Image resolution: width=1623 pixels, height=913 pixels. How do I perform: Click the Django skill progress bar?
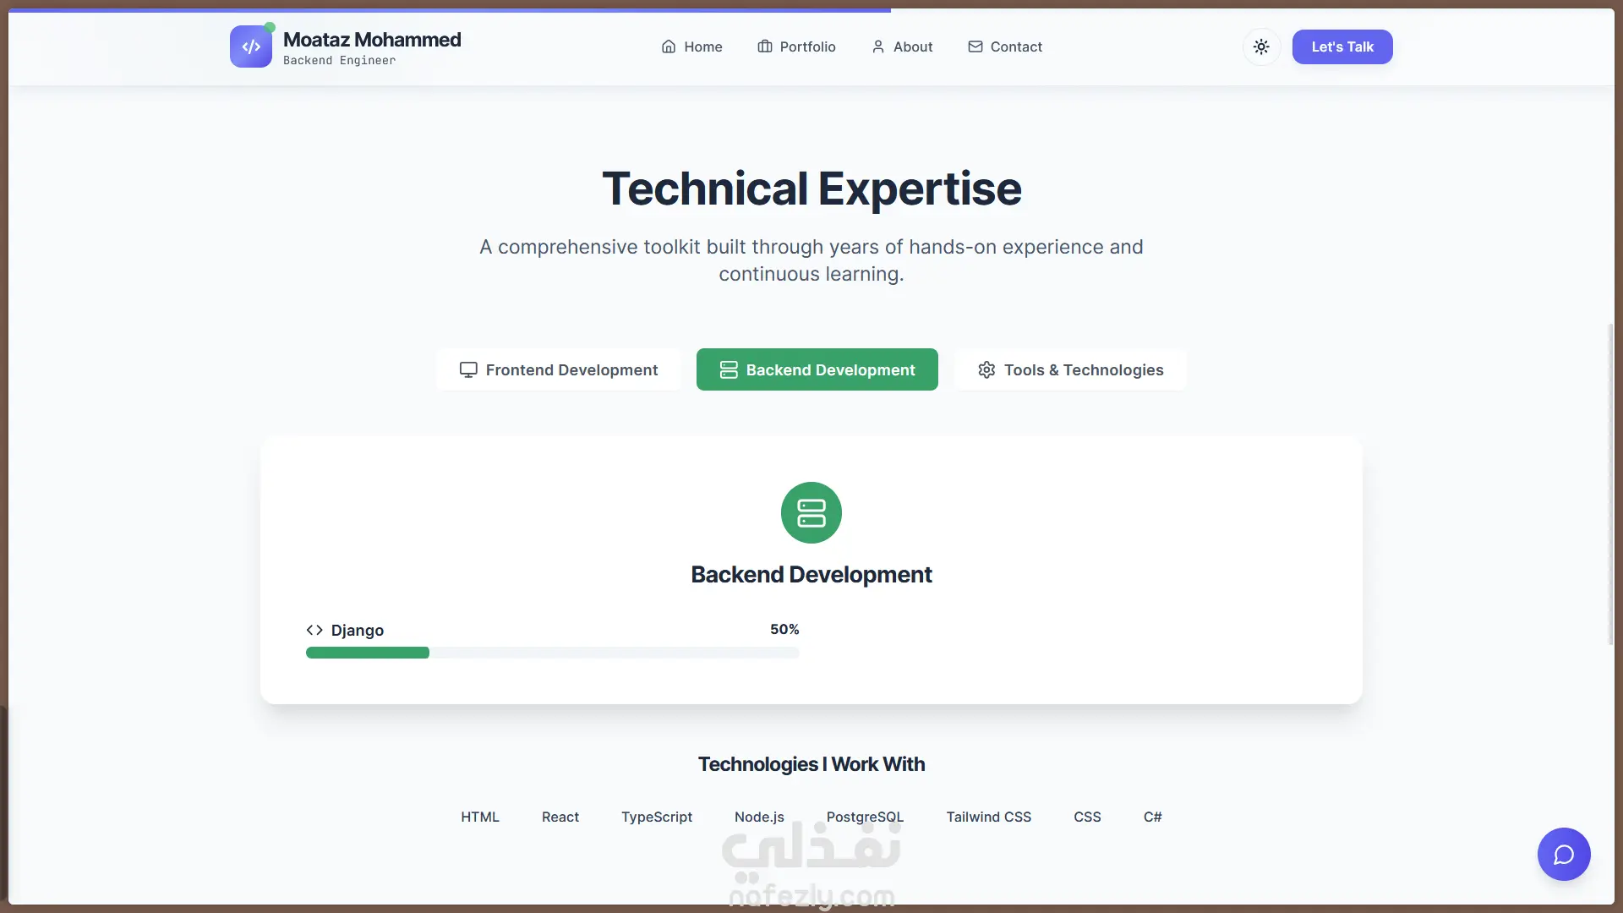tap(552, 653)
